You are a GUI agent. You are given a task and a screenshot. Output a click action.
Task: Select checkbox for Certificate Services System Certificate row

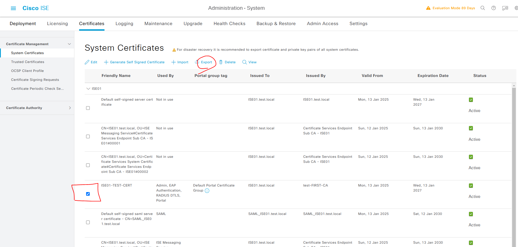(x=88, y=165)
